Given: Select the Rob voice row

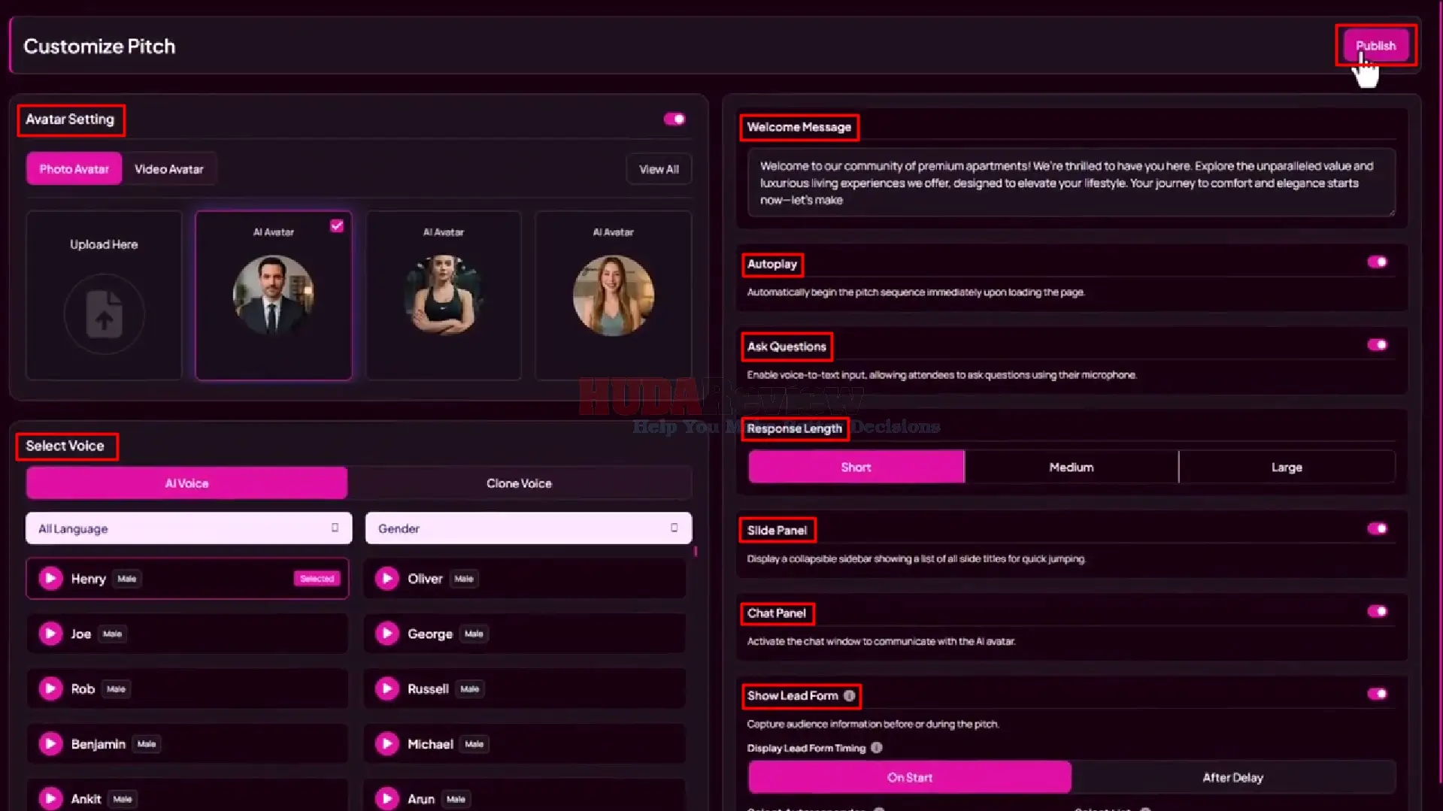Looking at the screenshot, I should (x=187, y=688).
